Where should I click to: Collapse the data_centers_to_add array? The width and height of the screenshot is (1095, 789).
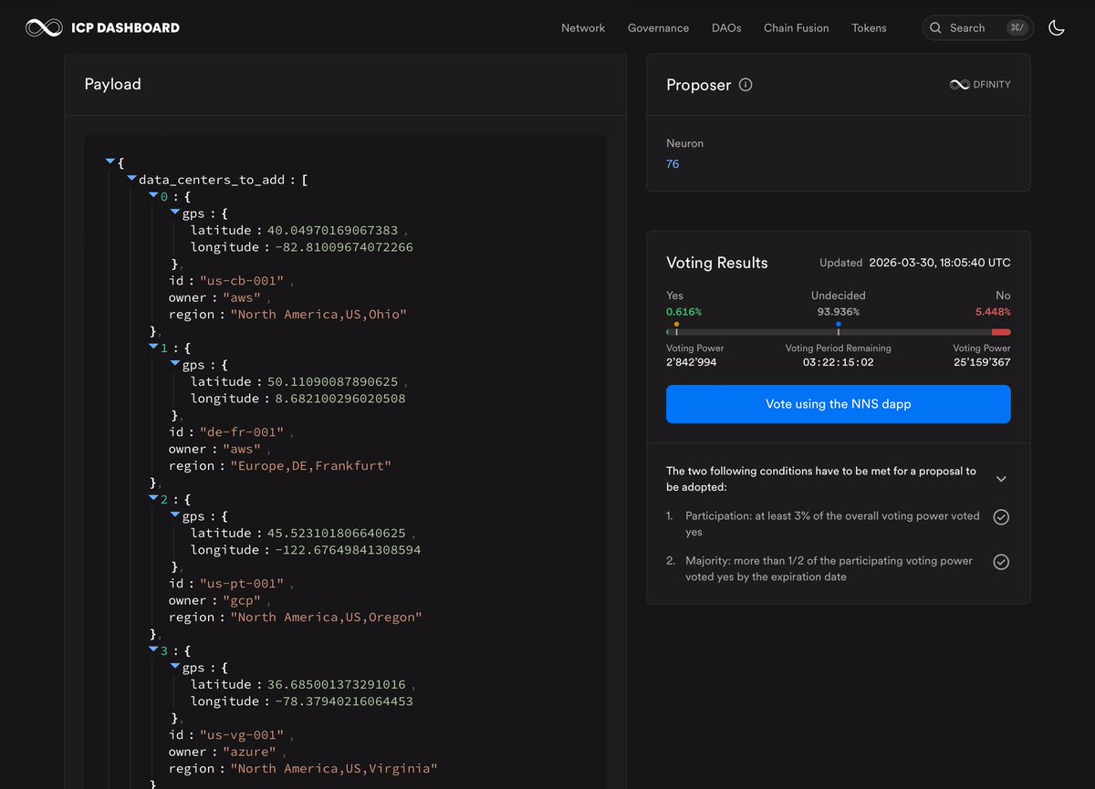(x=131, y=179)
